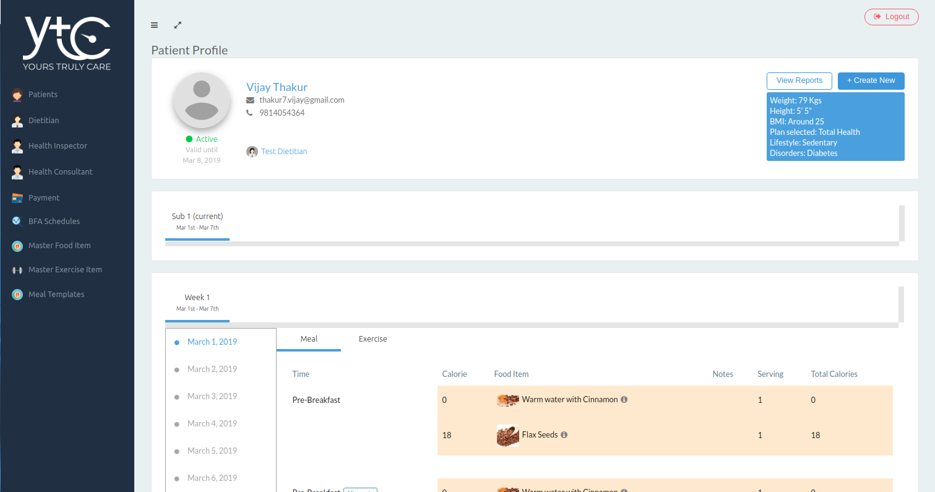
Task: Click the Meal Templates icon
Action: pyautogui.click(x=17, y=295)
